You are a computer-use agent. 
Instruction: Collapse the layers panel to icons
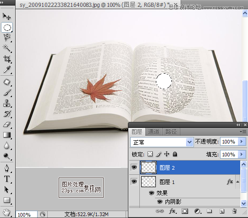click(x=238, y=125)
